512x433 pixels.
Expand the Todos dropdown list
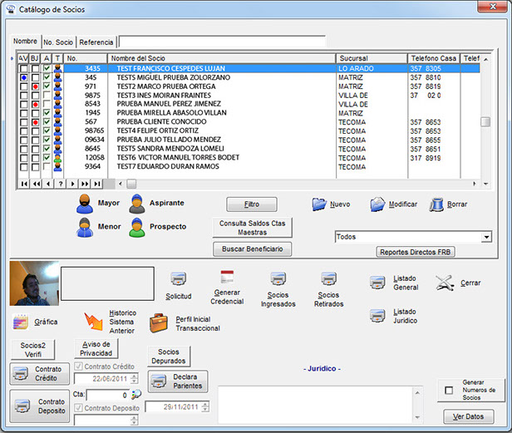[485, 237]
